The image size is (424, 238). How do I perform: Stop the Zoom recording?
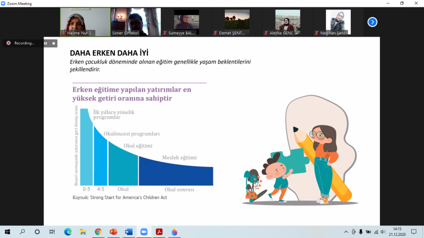click(54, 43)
